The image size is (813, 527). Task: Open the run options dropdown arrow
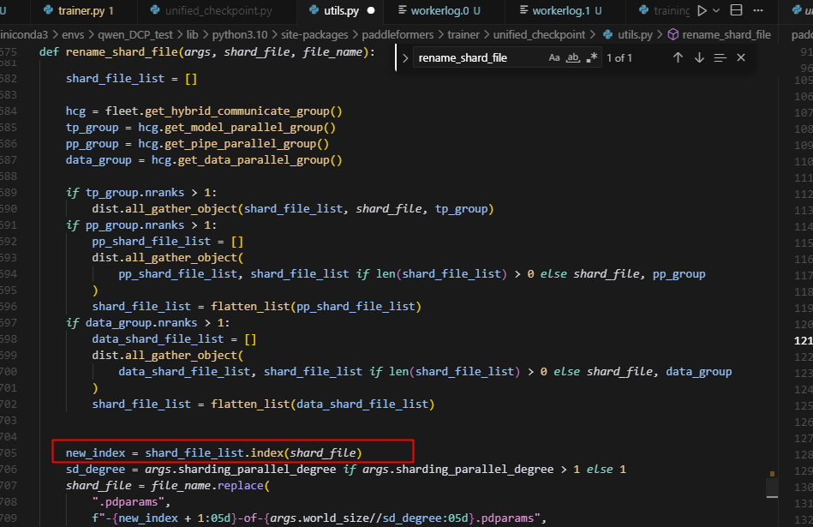[716, 11]
